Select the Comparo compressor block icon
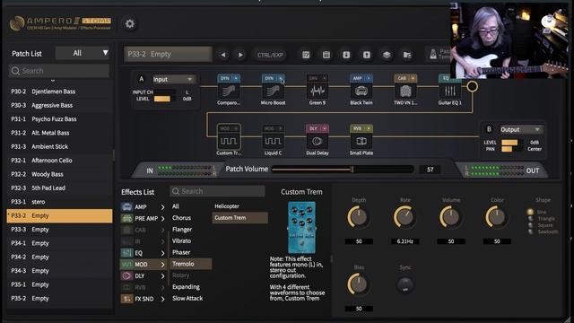This screenshot has width=574, height=323. [x=229, y=91]
